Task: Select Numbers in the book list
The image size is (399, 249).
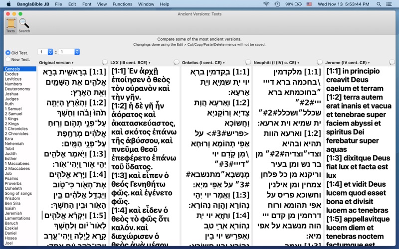Action: click(20, 84)
